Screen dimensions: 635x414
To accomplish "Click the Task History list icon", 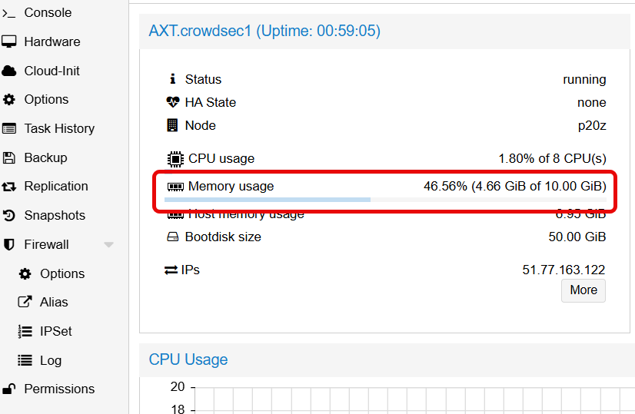I will pos(9,128).
